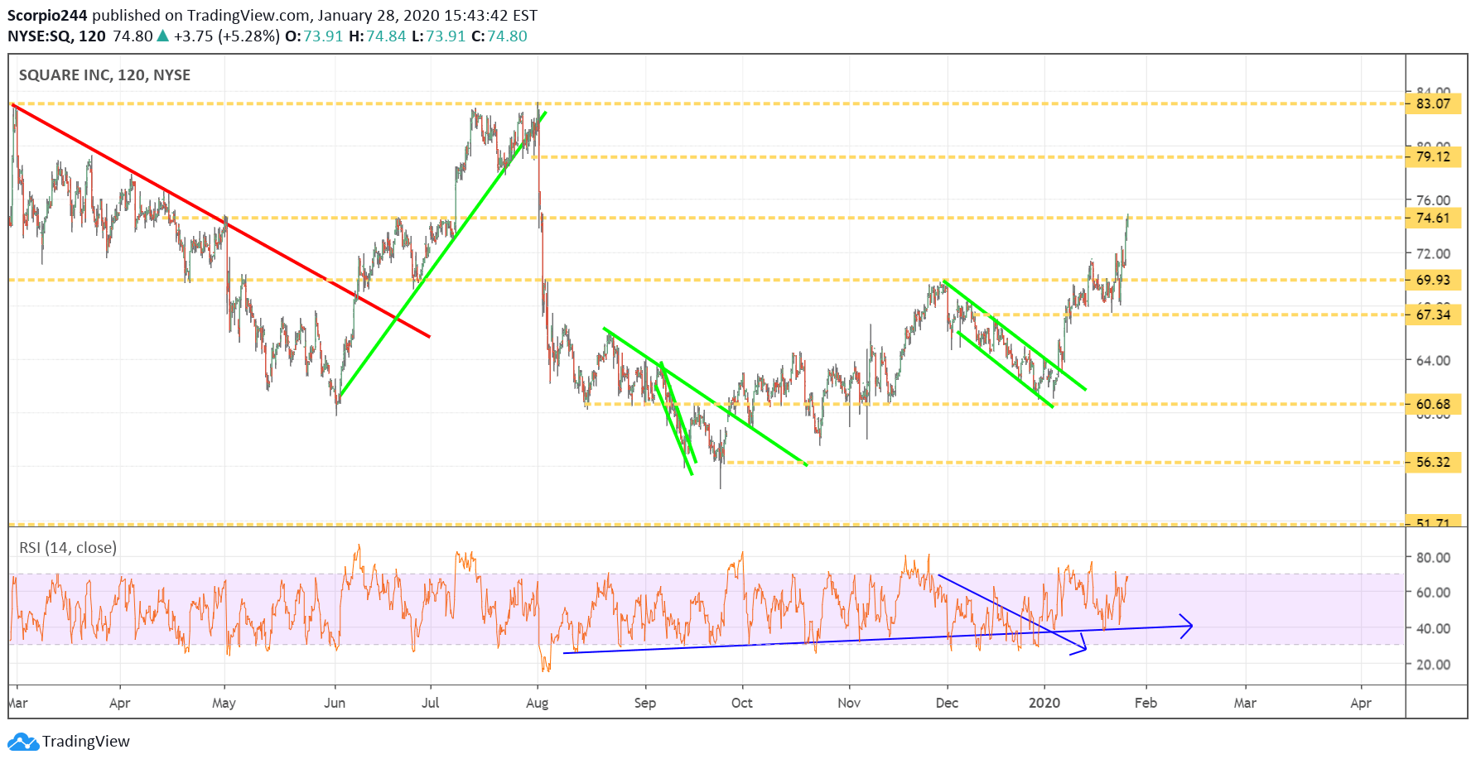Click the 72.00 price axis value
Image resolution: width=1476 pixels, height=764 pixels.
(x=1433, y=253)
